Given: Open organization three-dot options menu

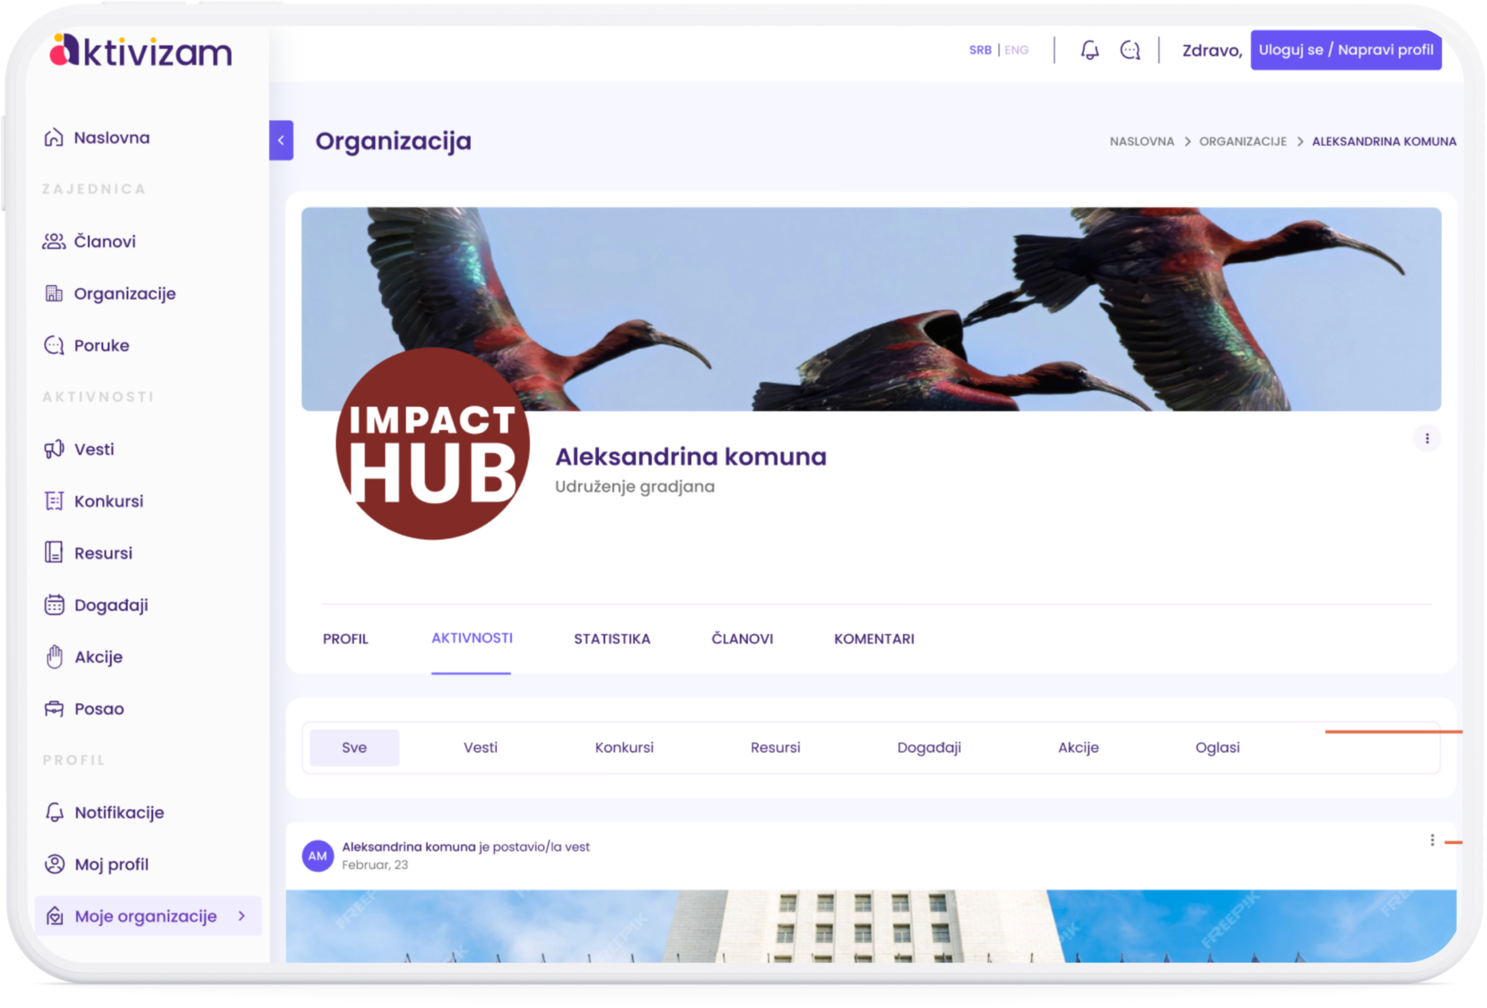Looking at the screenshot, I should [1427, 439].
